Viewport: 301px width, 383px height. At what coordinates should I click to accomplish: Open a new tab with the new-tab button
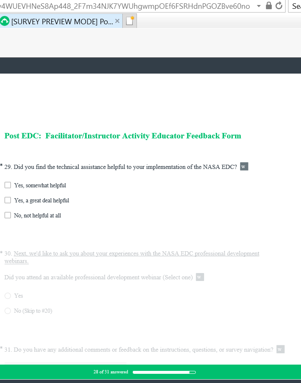[131, 21]
